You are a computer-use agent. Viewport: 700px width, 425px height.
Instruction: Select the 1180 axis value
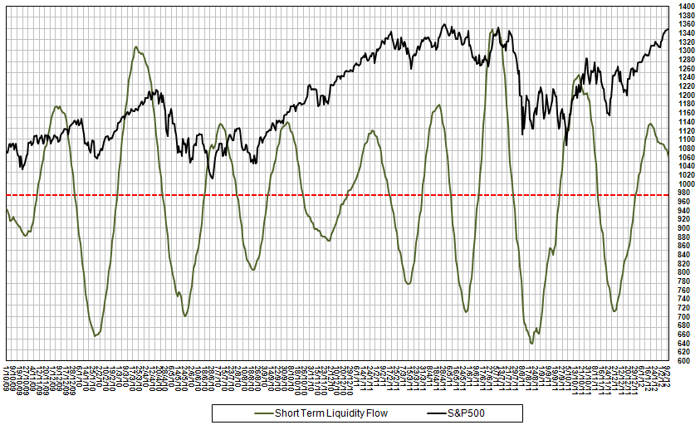coord(686,104)
